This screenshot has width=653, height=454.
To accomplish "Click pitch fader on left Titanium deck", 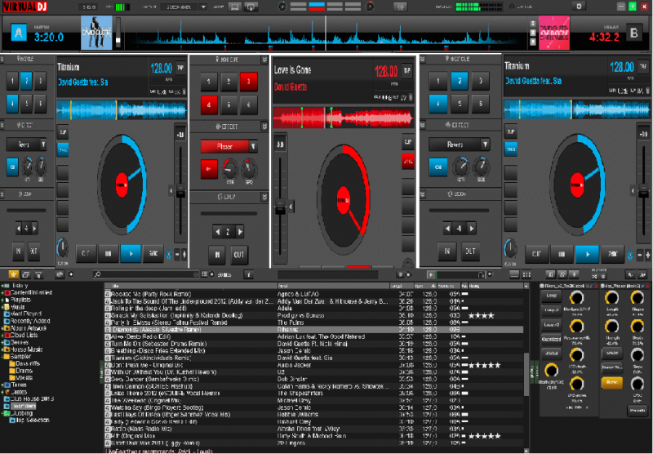I will coord(180,191).
